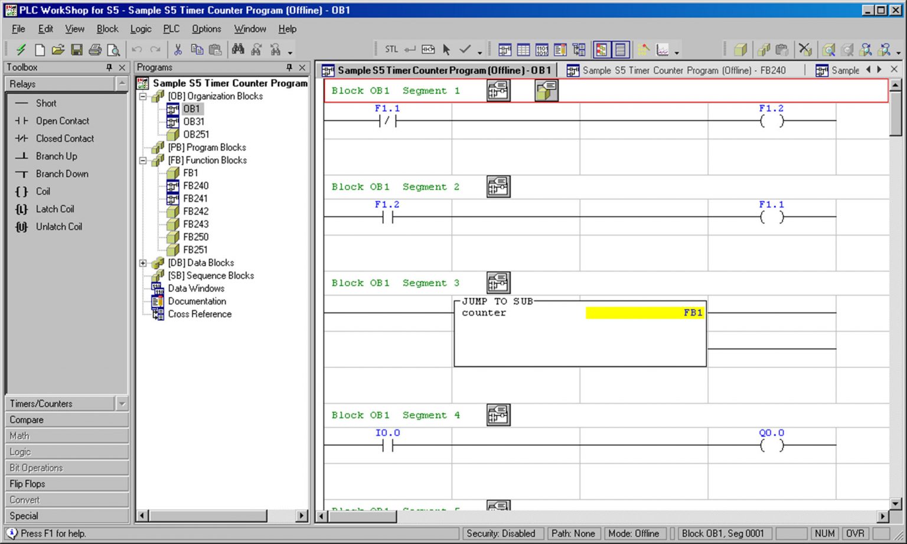The height and width of the screenshot is (544, 907).
Task: Open the Timers/Counters category dropdown arrow
Action: pos(122,403)
